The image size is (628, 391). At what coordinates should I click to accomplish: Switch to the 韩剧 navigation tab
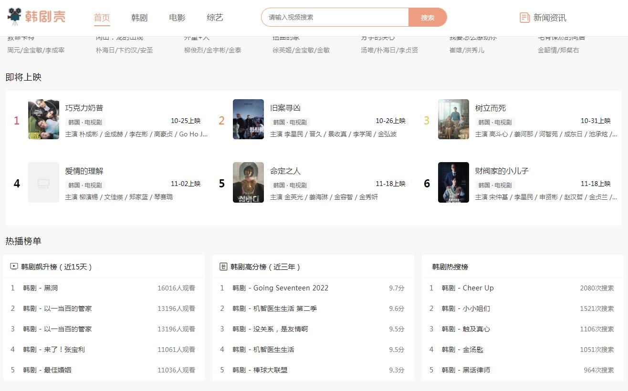tap(139, 17)
